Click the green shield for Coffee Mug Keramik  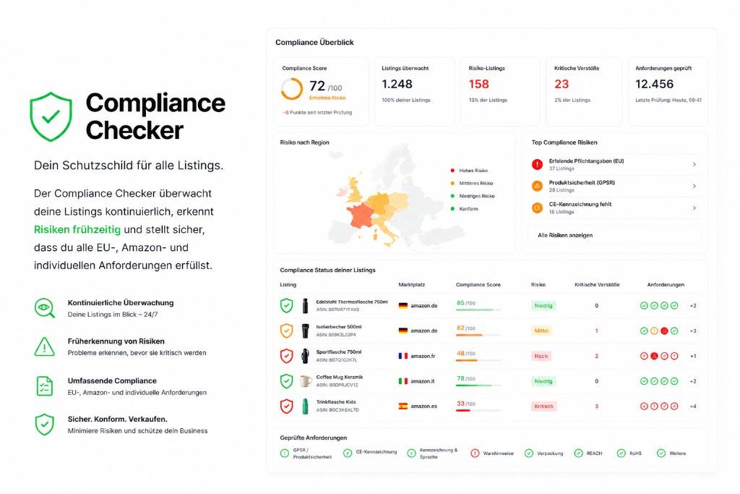click(x=286, y=380)
